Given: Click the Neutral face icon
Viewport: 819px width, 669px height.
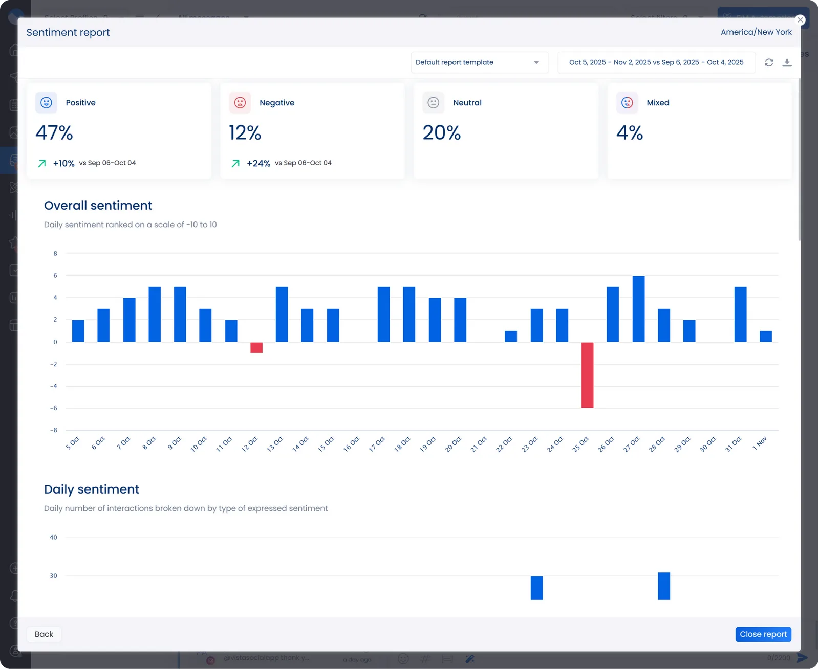Looking at the screenshot, I should pos(433,103).
